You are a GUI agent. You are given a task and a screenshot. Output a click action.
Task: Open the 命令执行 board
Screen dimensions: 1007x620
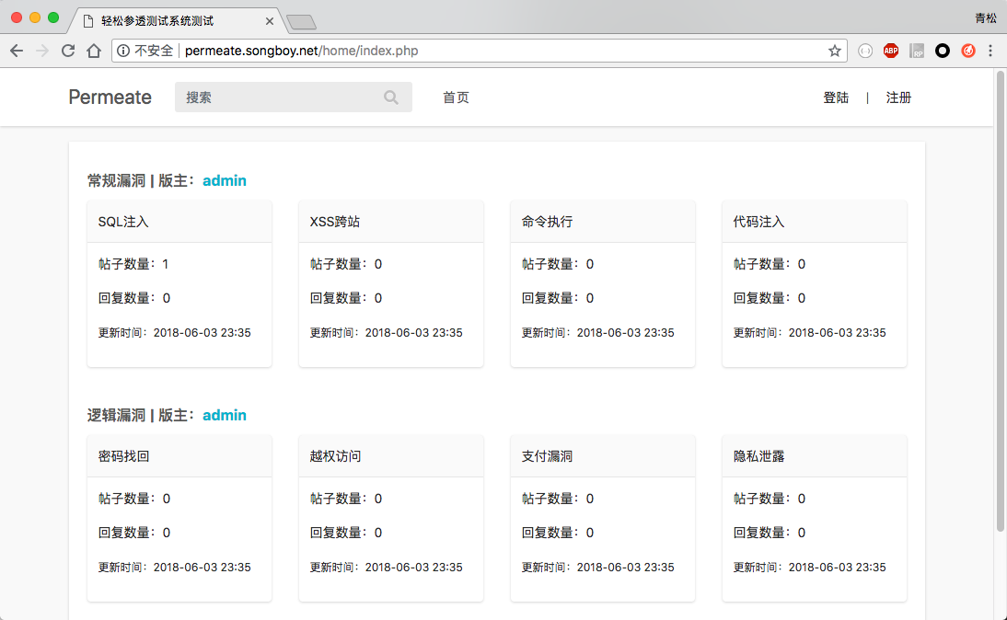547,222
